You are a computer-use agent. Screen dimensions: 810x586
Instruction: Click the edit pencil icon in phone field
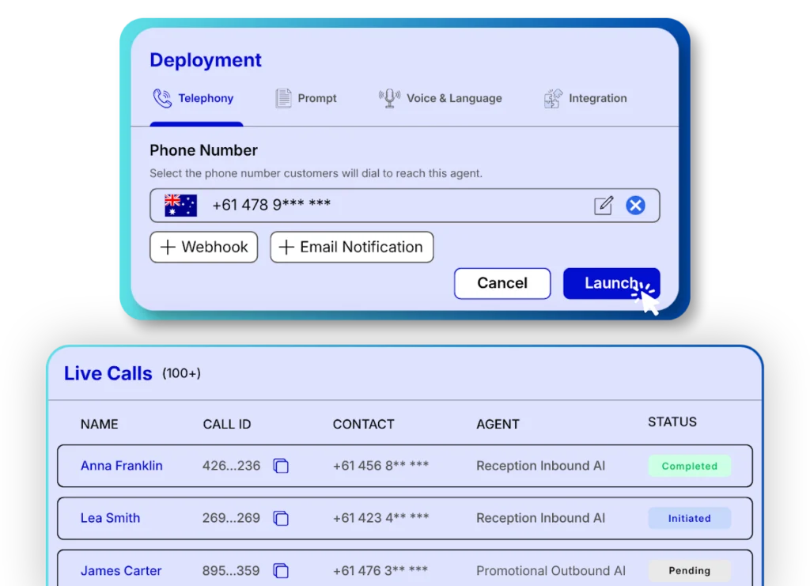pos(604,206)
